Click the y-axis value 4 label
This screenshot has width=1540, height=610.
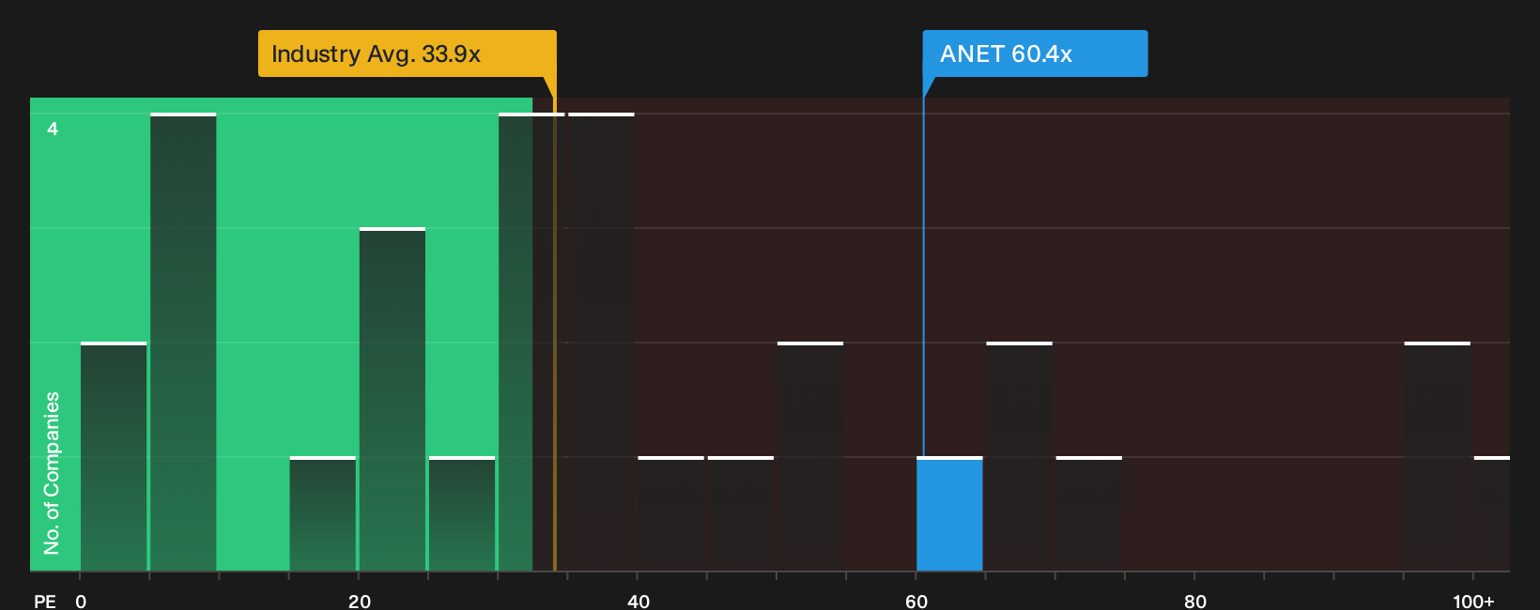(x=53, y=129)
